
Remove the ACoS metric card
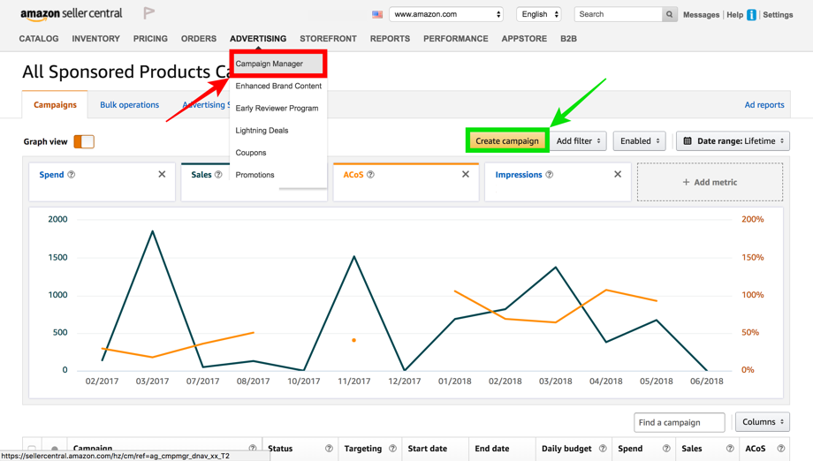pos(466,174)
